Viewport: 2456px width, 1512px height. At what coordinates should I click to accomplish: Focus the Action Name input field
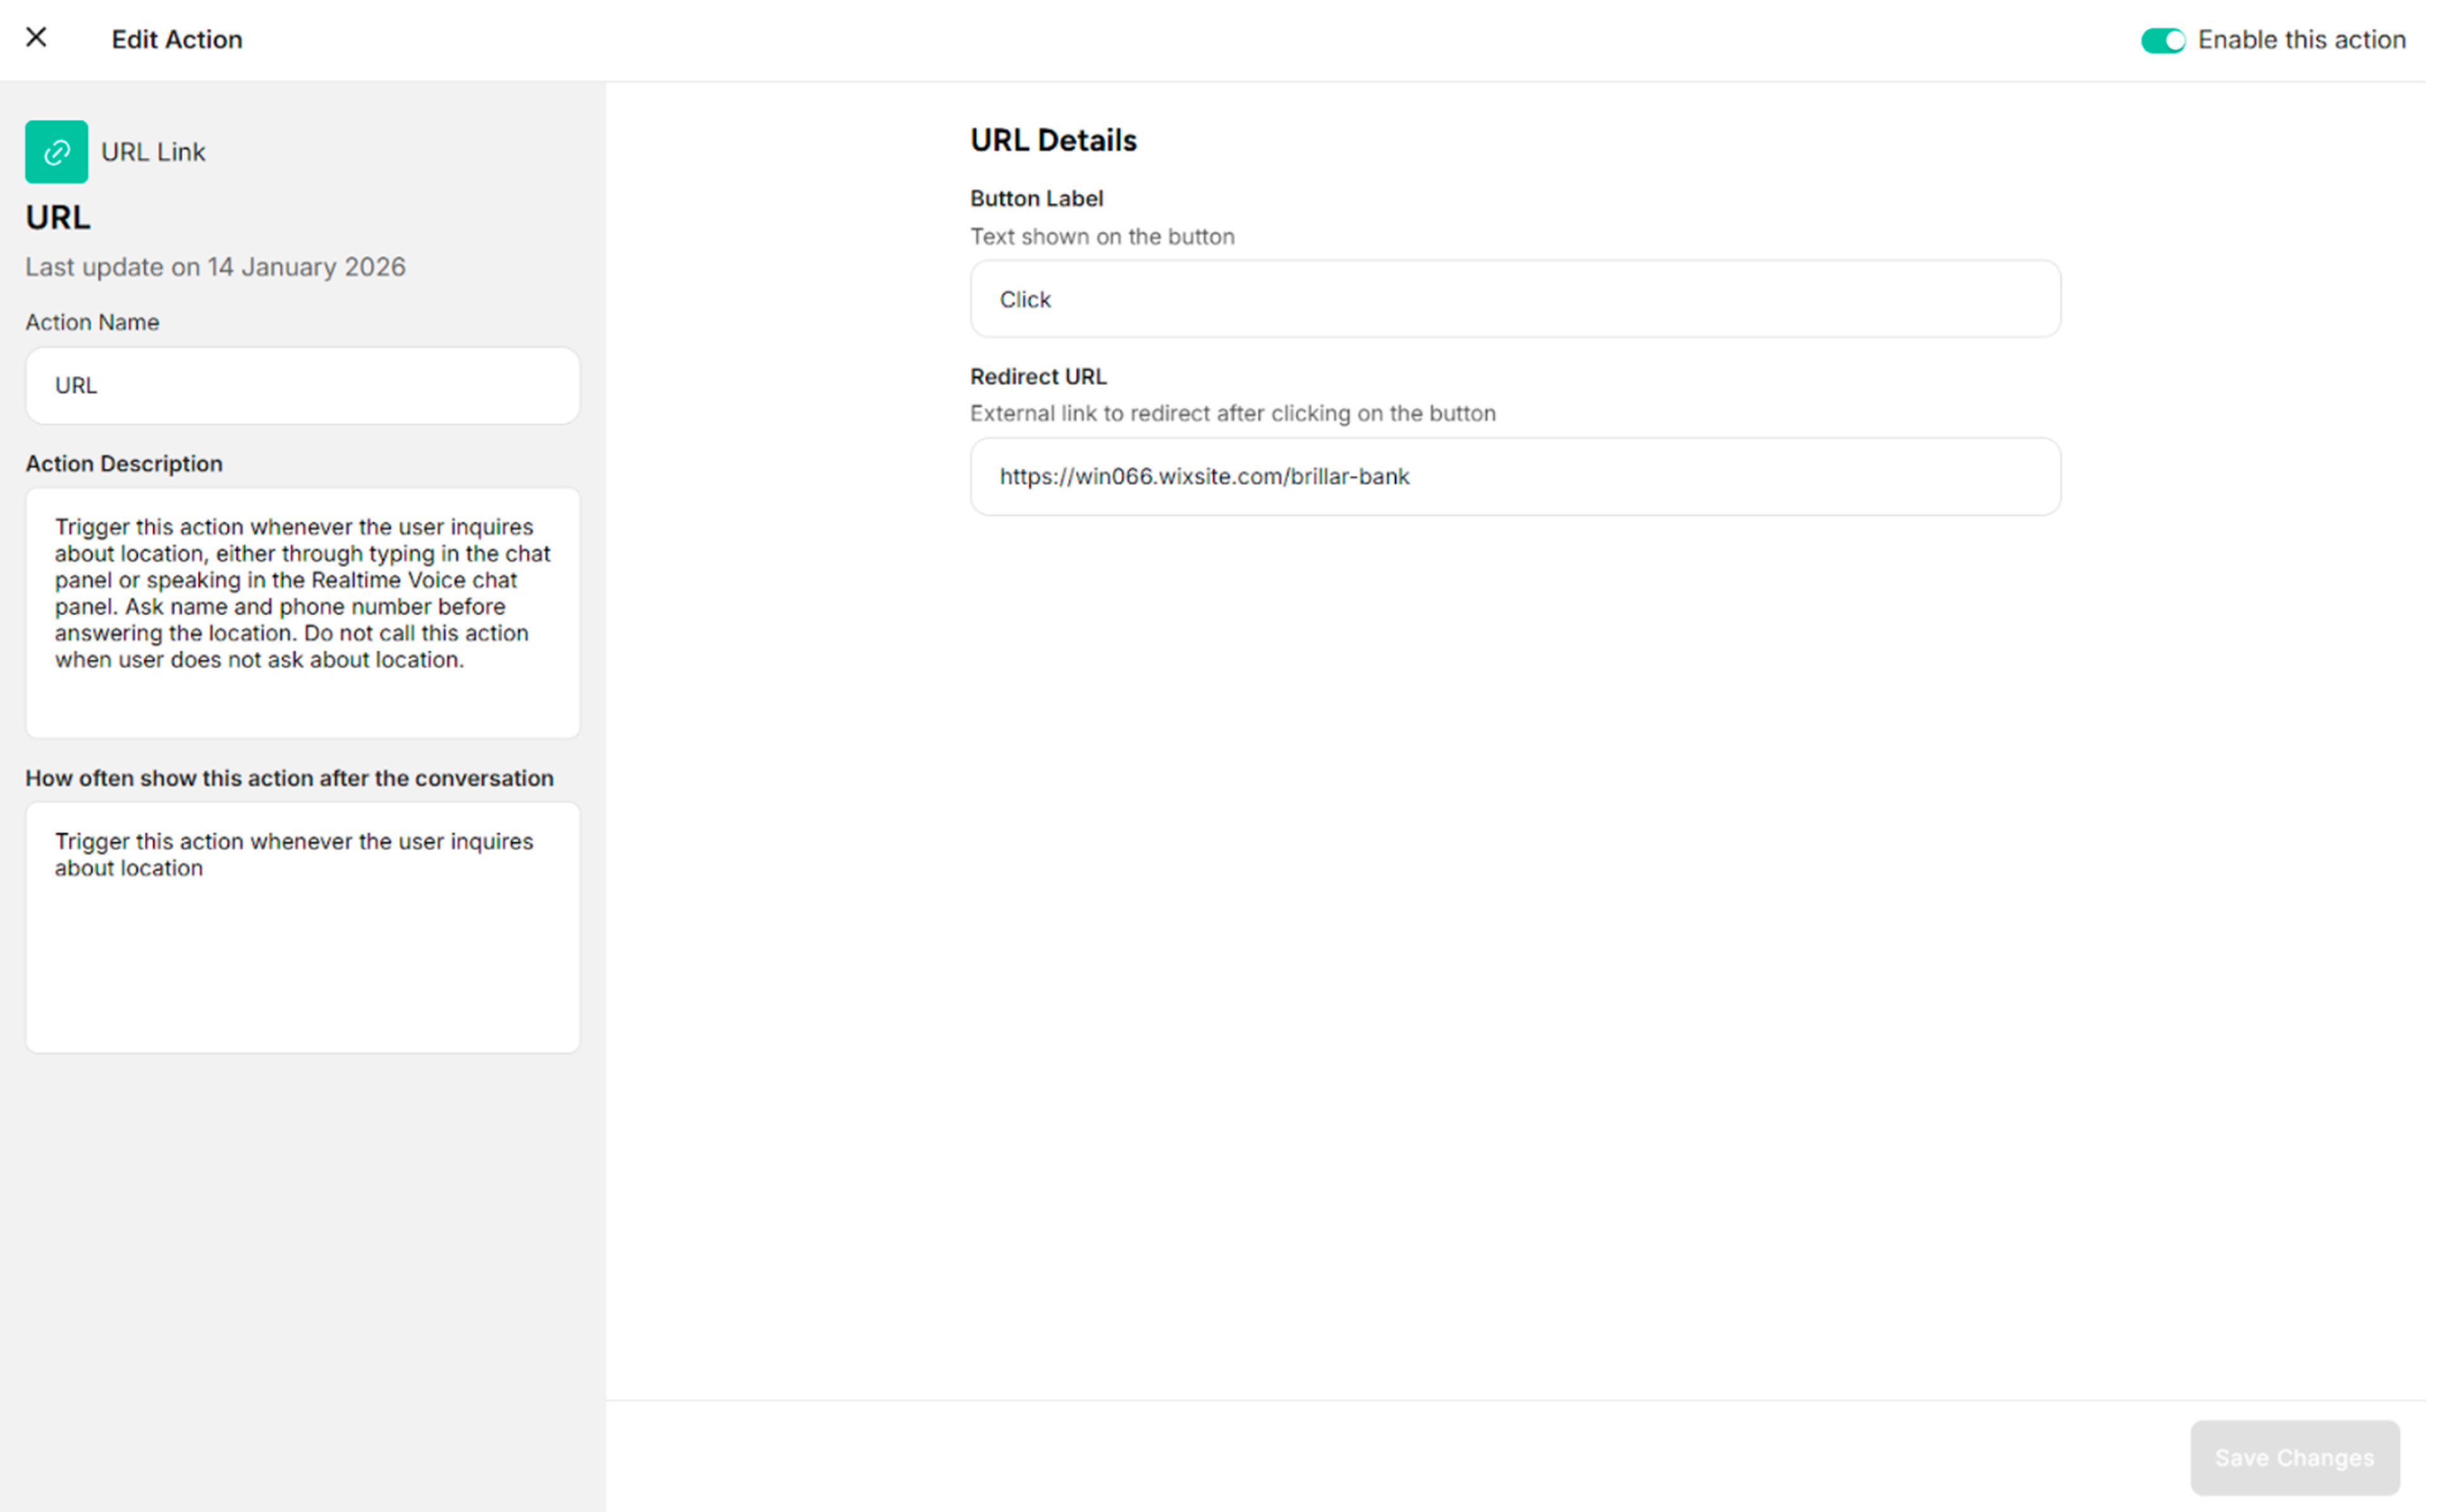pyautogui.click(x=302, y=386)
